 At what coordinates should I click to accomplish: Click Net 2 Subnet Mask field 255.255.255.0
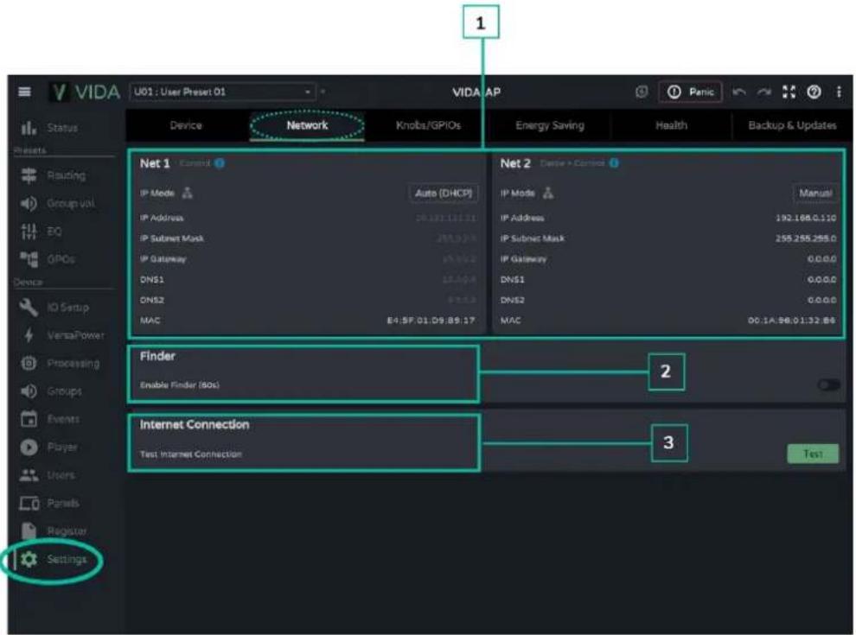pos(806,238)
